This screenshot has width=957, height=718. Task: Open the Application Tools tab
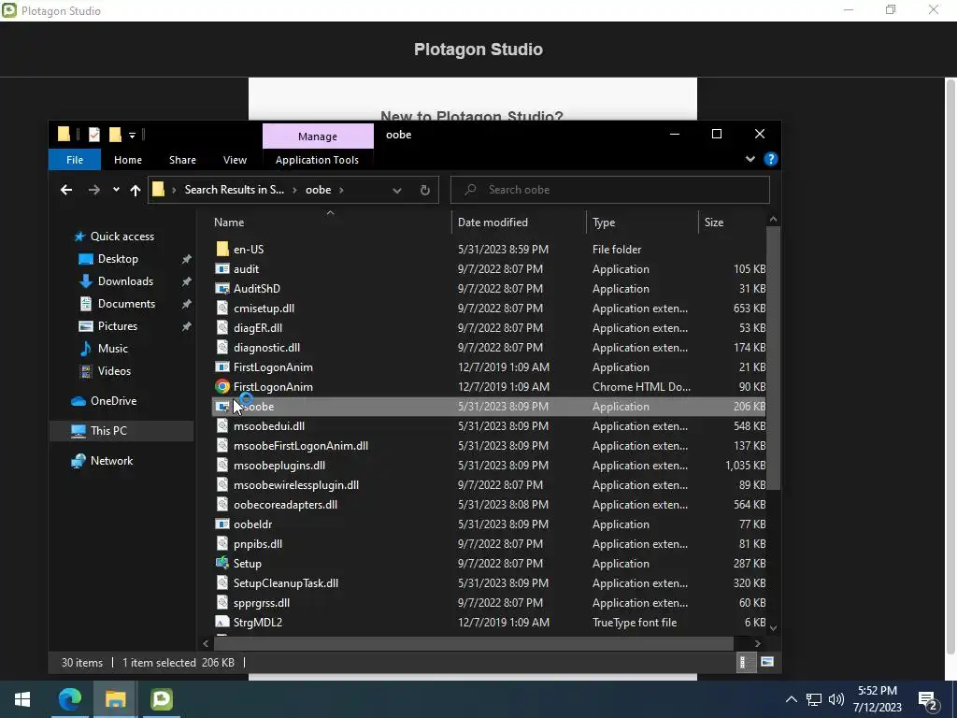[317, 159]
